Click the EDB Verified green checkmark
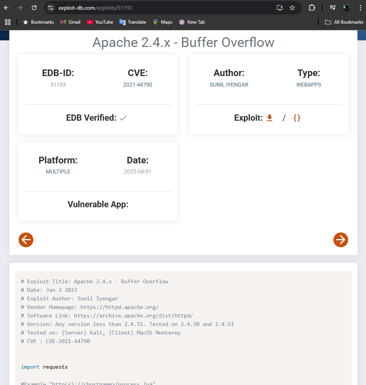This screenshot has width=366, height=385. pyautogui.click(x=123, y=118)
